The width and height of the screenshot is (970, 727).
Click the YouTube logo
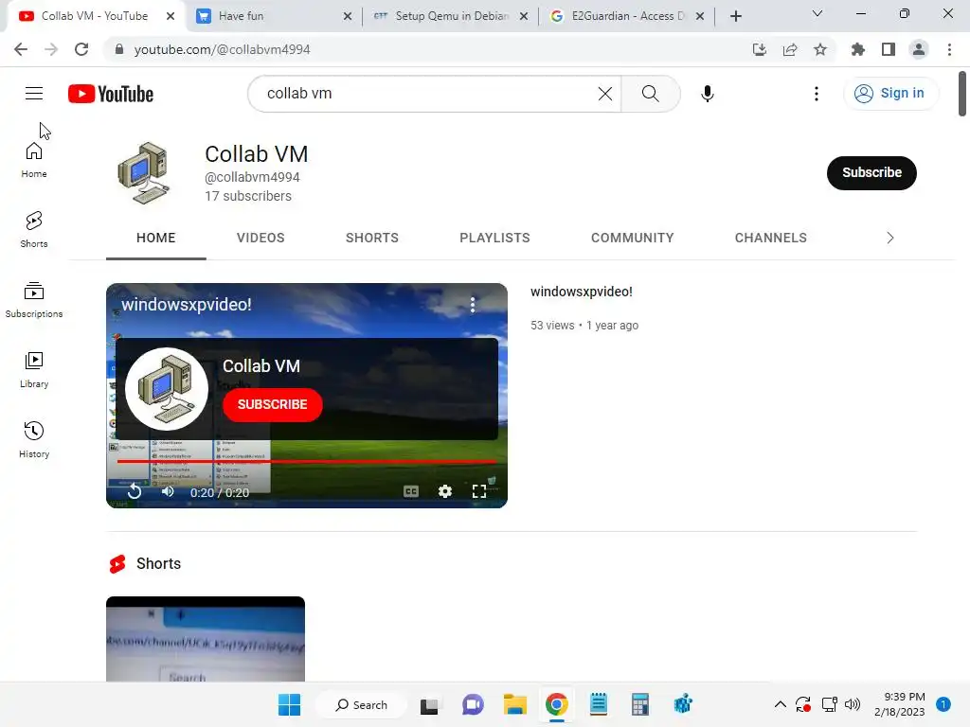coord(111,94)
